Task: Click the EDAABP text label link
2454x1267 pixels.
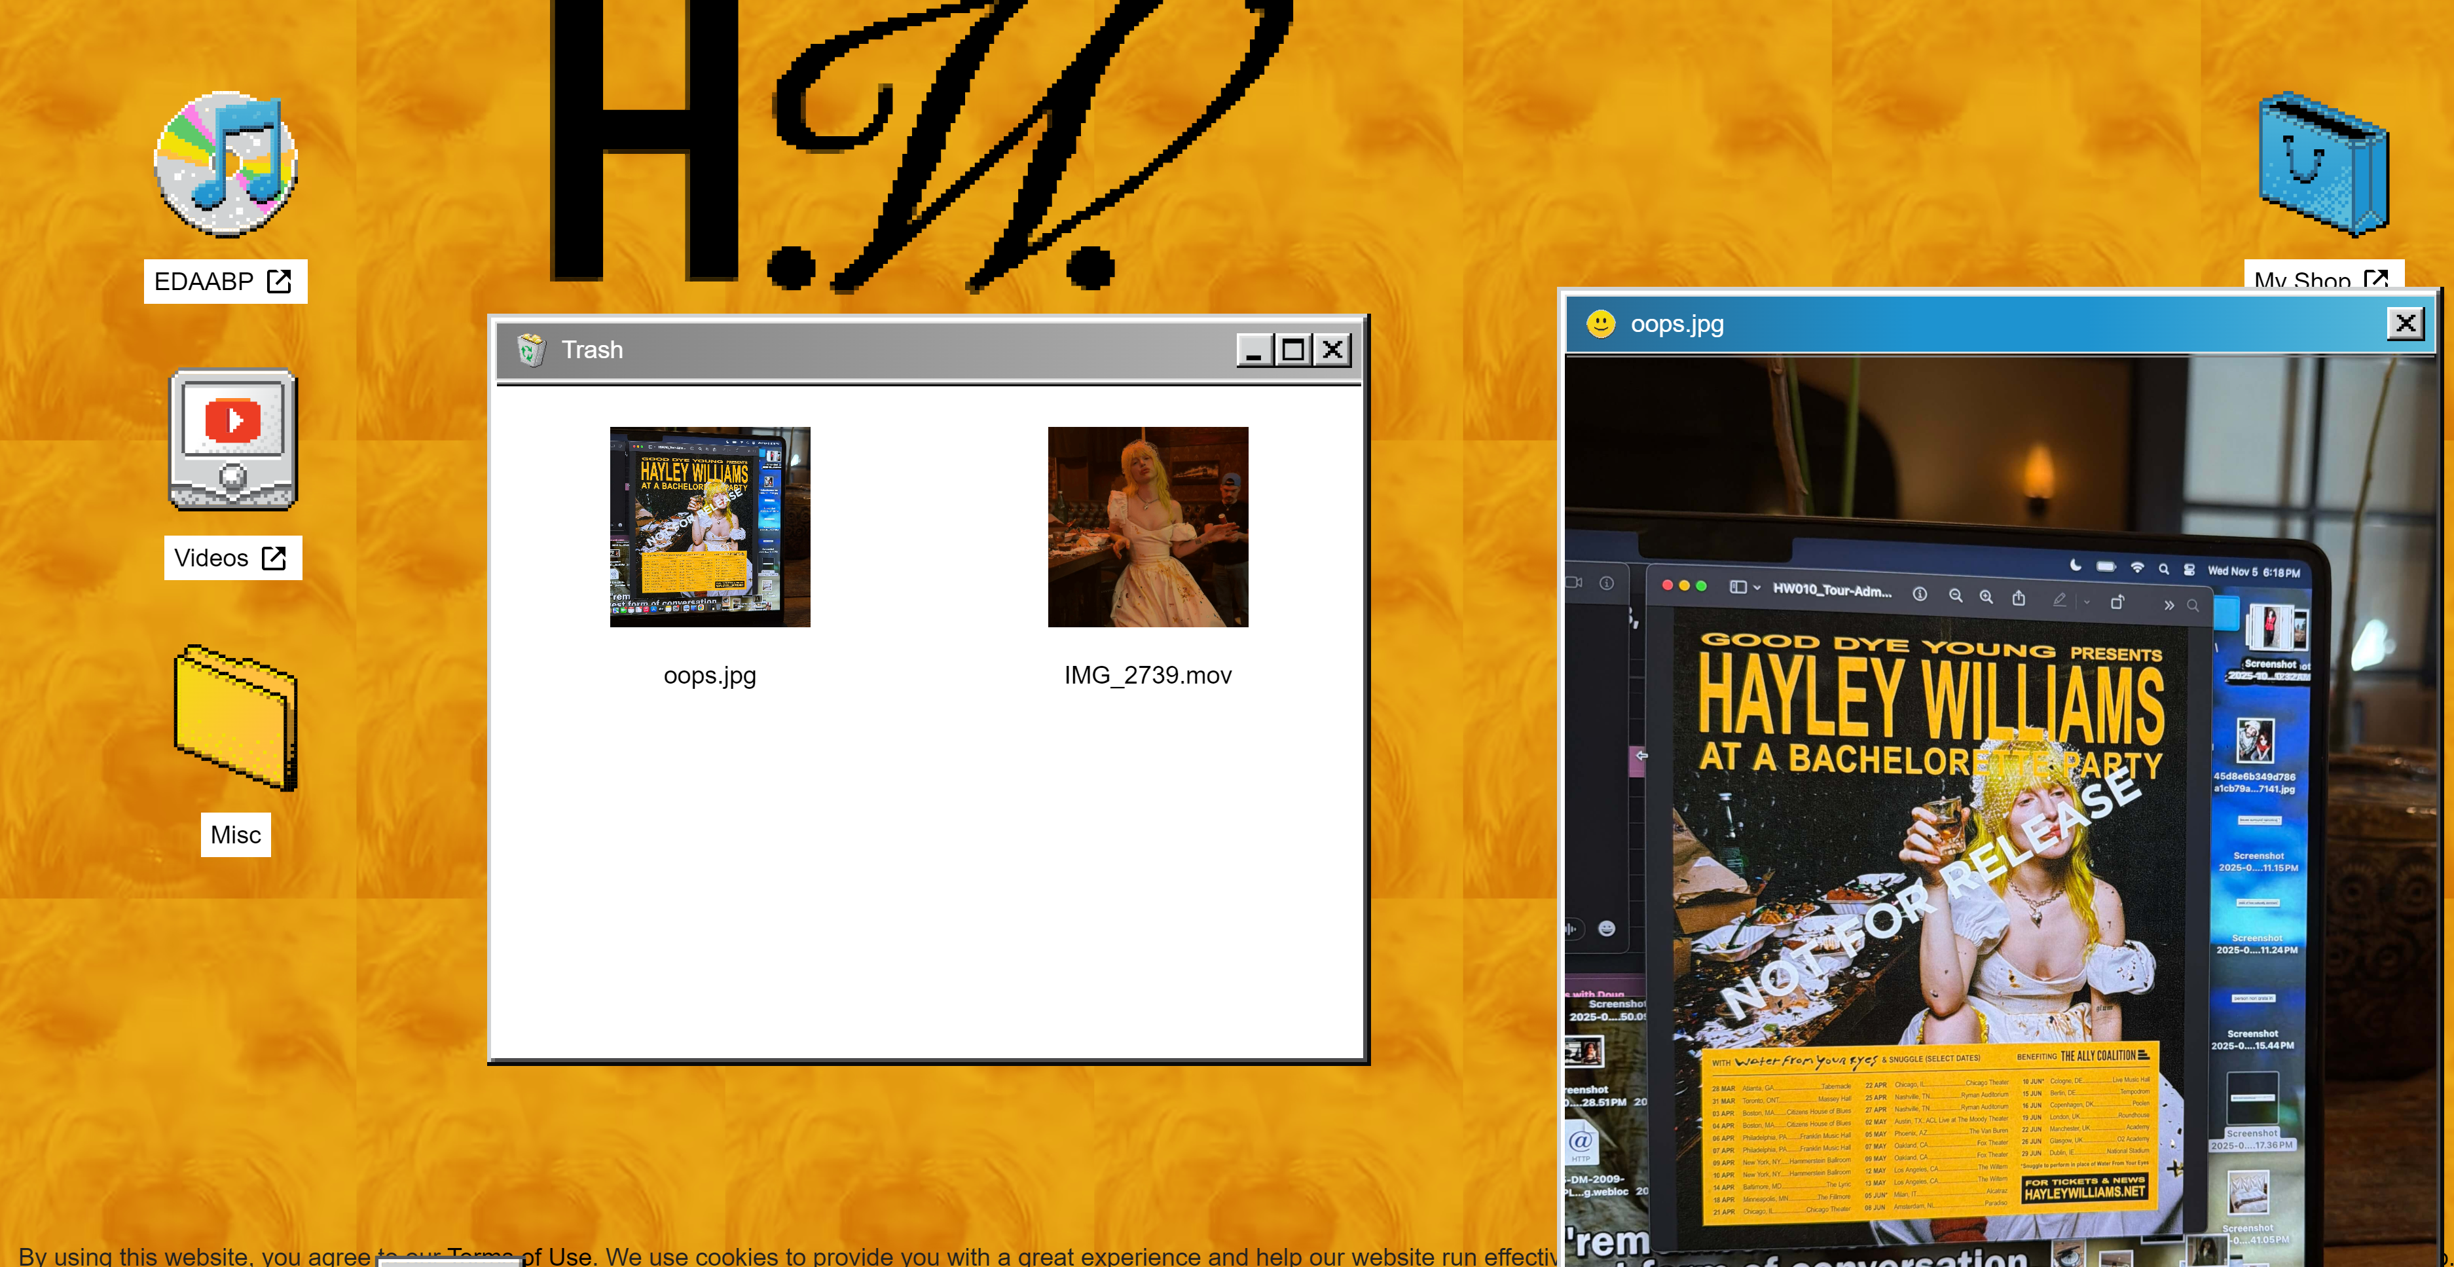Action: point(225,282)
